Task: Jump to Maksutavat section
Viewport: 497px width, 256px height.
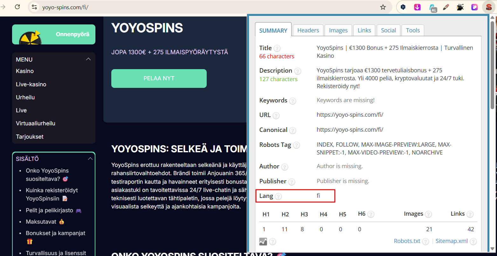Action: tap(45, 222)
